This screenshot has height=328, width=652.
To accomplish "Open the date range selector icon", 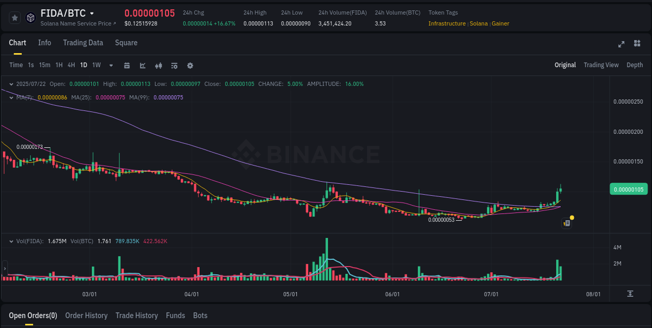I will click(x=127, y=65).
